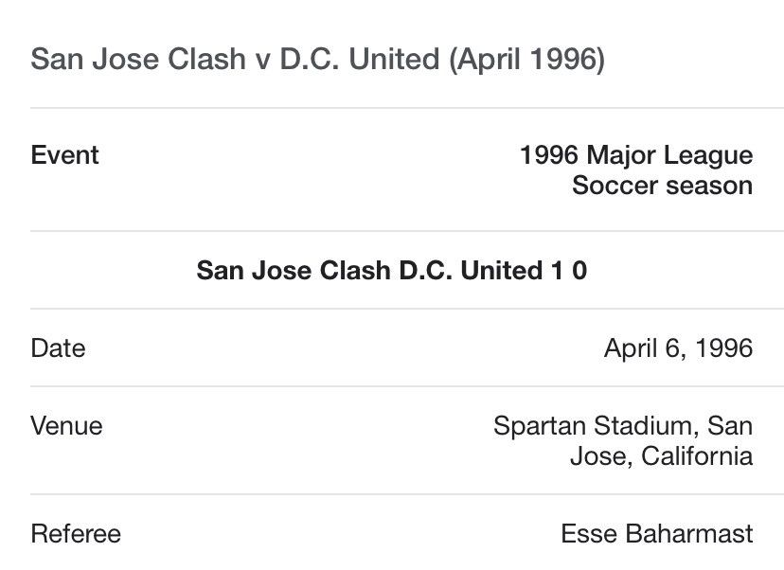Click the Date row label
Screen dimensions: 784x570
(x=58, y=348)
